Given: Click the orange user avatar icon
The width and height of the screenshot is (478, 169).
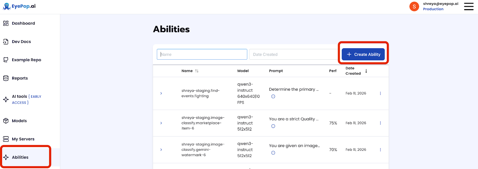Looking at the screenshot, I should click(414, 6).
